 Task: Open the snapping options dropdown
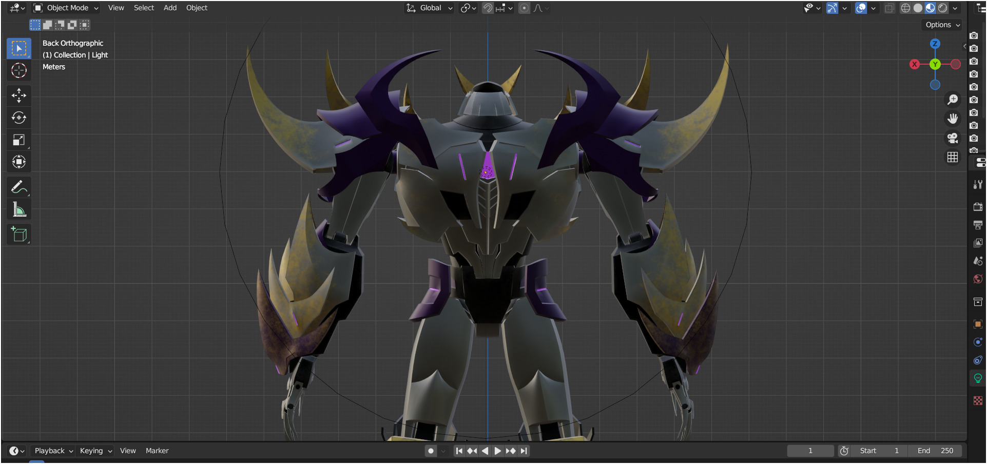(x=504, y=8)
